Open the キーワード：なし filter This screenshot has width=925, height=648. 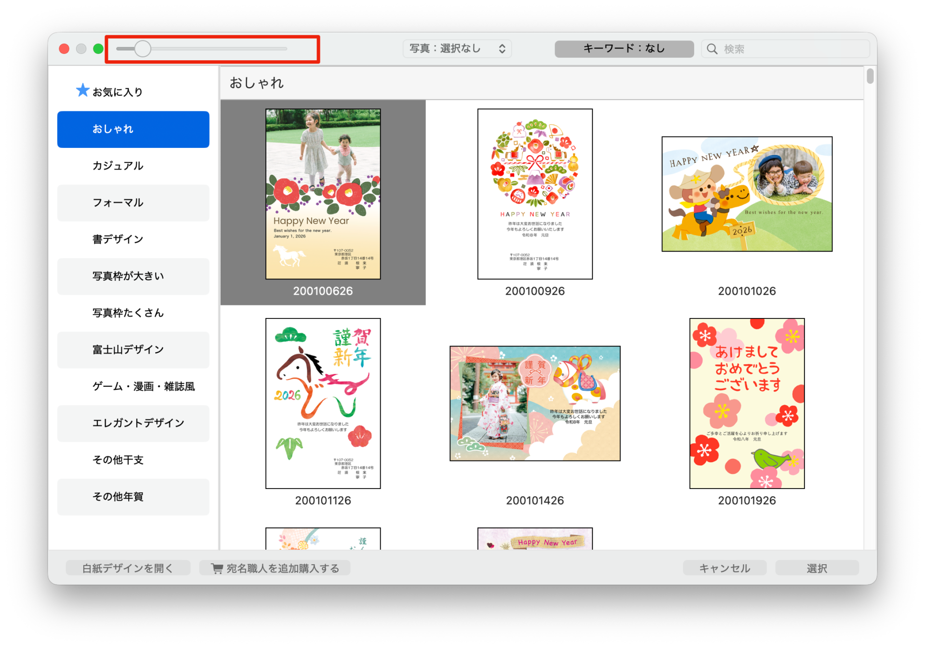624,49
